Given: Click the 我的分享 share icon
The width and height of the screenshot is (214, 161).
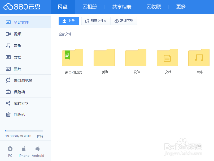Looking at the screenshot, I should point(8,103).
